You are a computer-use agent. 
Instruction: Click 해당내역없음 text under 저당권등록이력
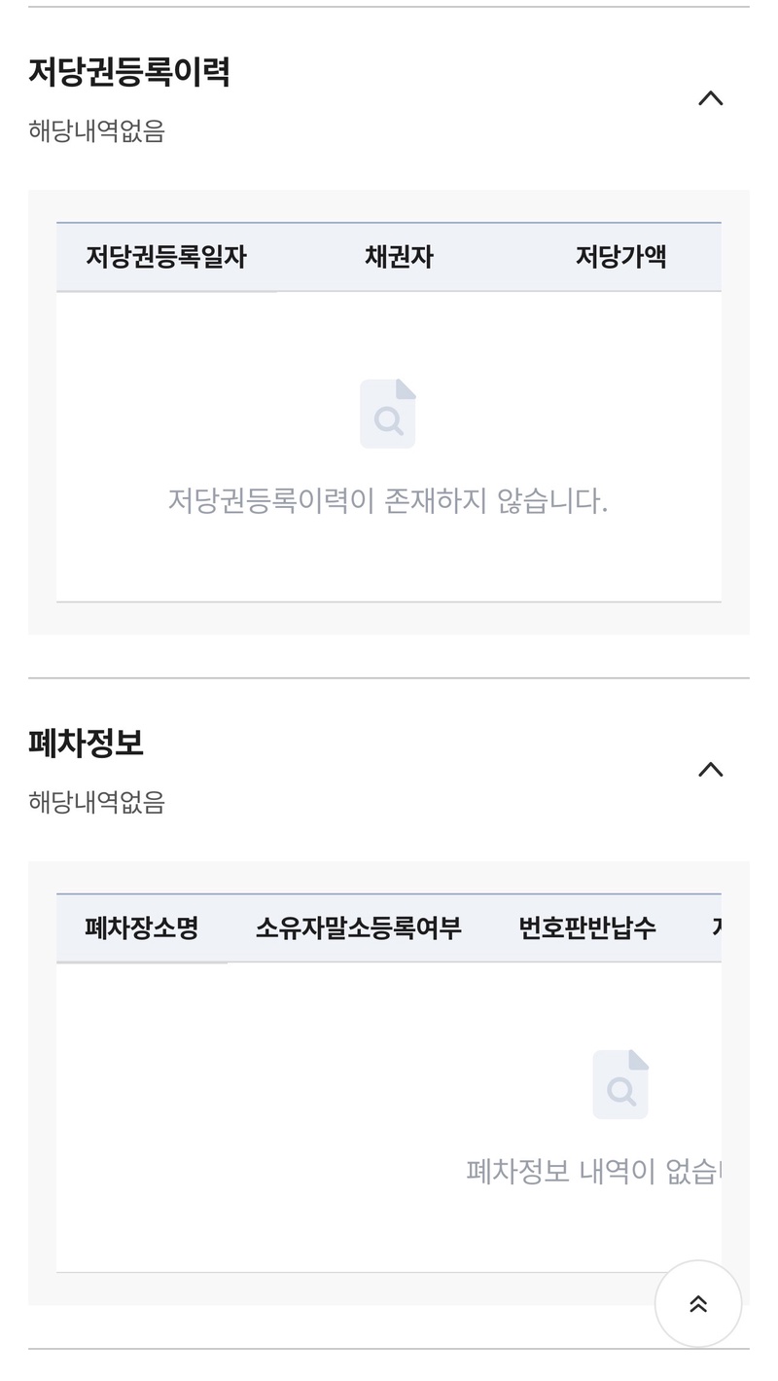click(97, 130)
